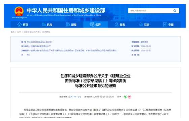Click the chat person icon next to 互动
Viewport: 189px width, 121px height.
(141, 25)
